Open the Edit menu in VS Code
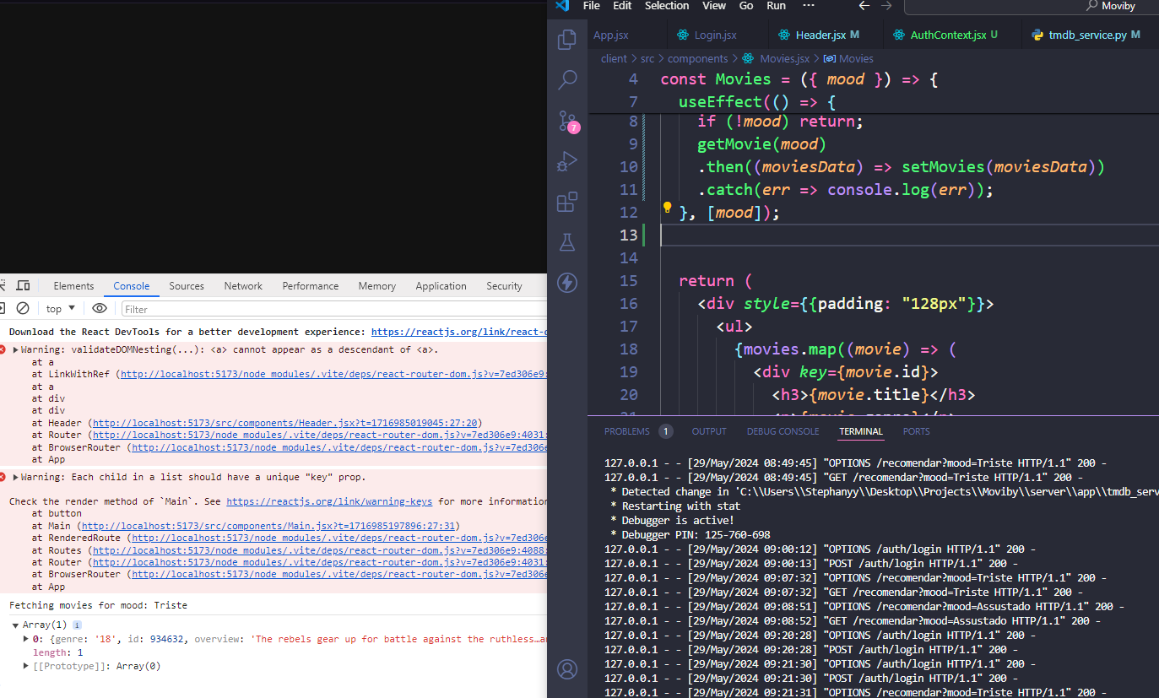The image size is (1159, 698). click(622, 6)
